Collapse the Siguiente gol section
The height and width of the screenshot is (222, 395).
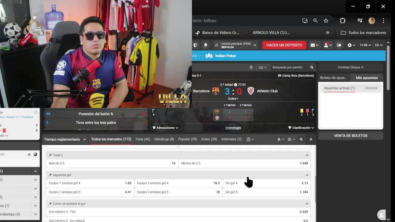tap(307, 175)
